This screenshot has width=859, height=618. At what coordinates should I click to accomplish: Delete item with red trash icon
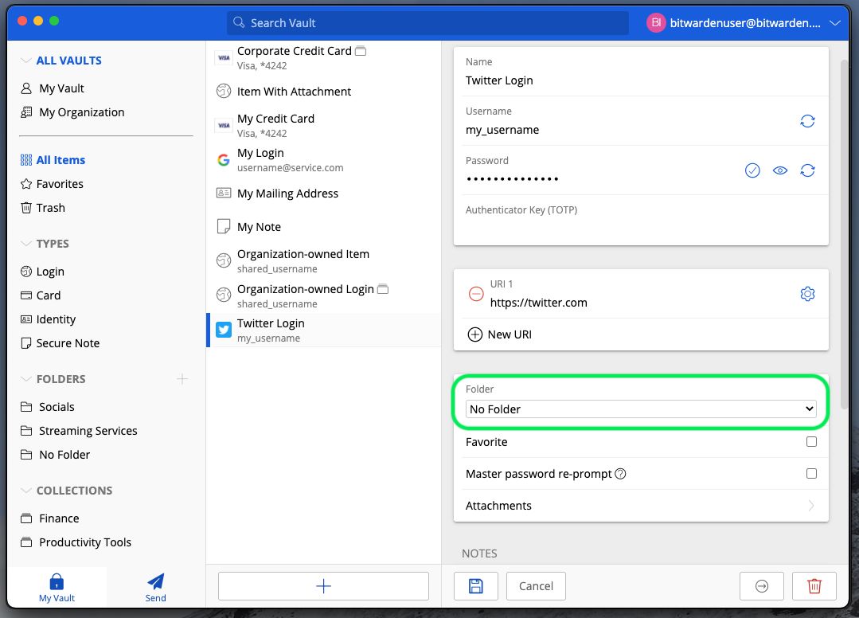point(814,586)
